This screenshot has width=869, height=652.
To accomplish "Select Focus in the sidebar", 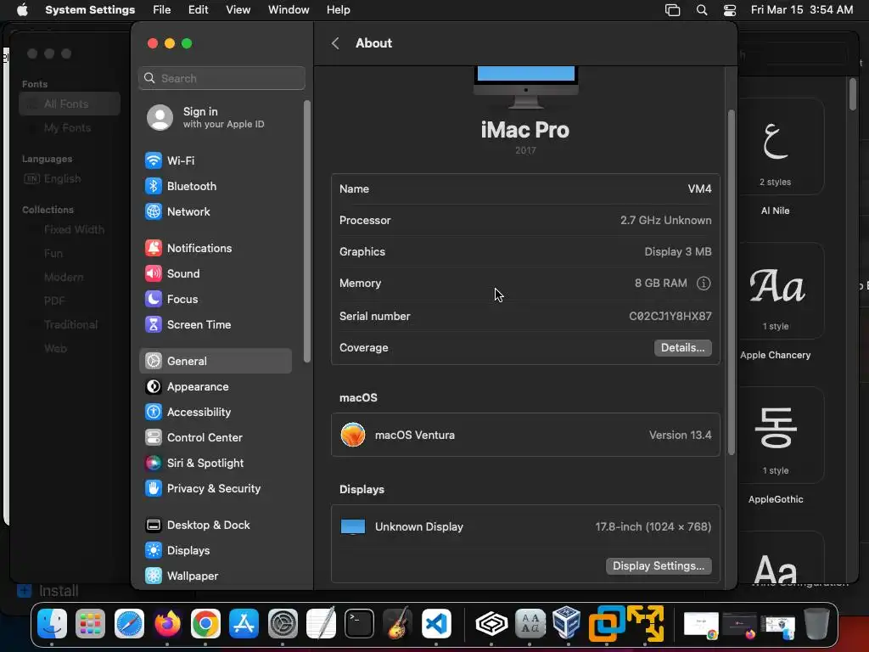I will point(216,300).
